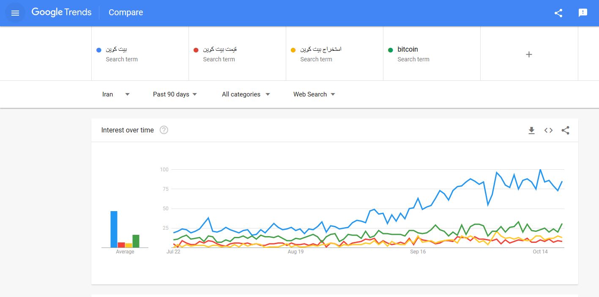Click the blue average bar
Screen dimensions: 599x297
(114, 229)
